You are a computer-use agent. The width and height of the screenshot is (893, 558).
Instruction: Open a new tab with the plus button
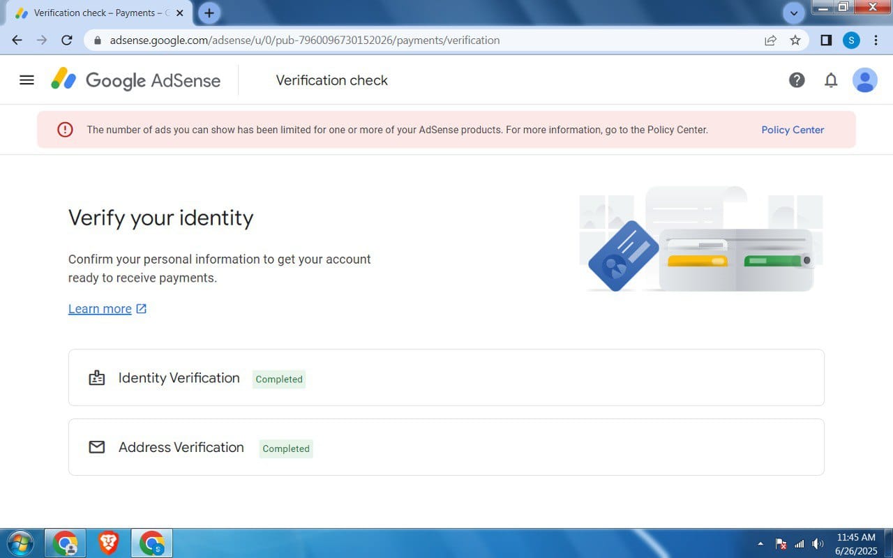point(209,13)
